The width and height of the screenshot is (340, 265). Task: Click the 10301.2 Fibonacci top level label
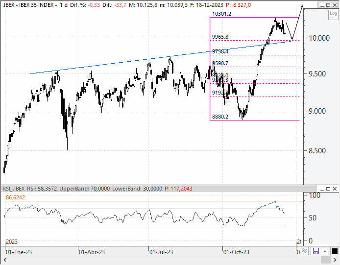pyautogui.click(x=221, y=14)
